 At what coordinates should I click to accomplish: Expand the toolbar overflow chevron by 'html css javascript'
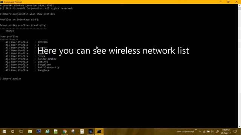[196, 130]
